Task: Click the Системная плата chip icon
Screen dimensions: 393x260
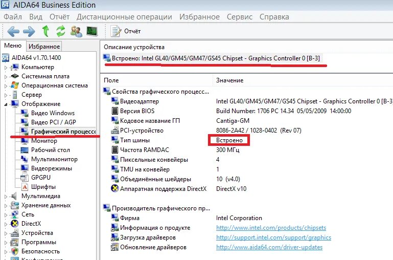Action: (15, 76)
